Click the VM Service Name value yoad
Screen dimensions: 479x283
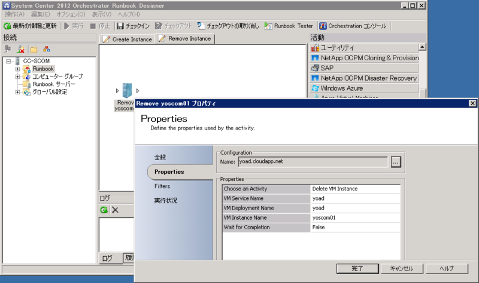tap(355, 199)
